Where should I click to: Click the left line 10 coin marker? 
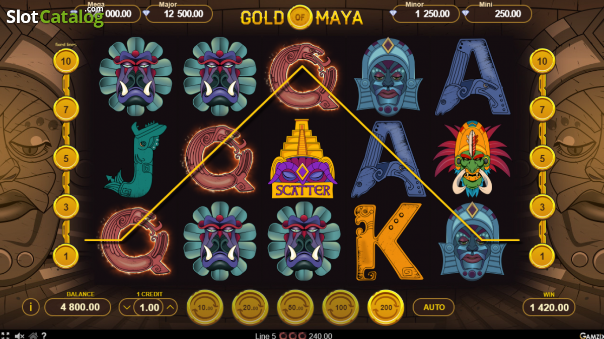(x=66, y=61)
